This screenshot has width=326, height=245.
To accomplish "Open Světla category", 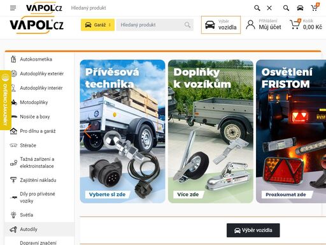I will 27,215.
